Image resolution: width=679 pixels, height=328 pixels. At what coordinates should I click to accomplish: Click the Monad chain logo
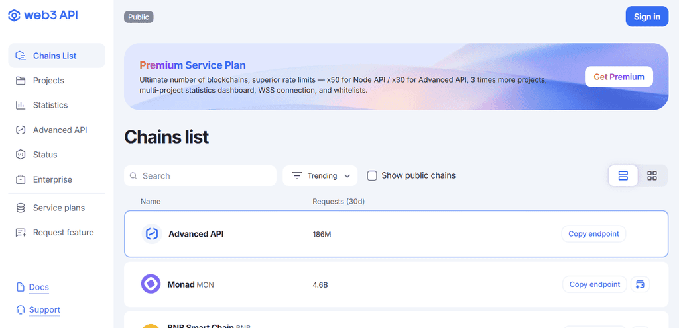pos(151,284)
